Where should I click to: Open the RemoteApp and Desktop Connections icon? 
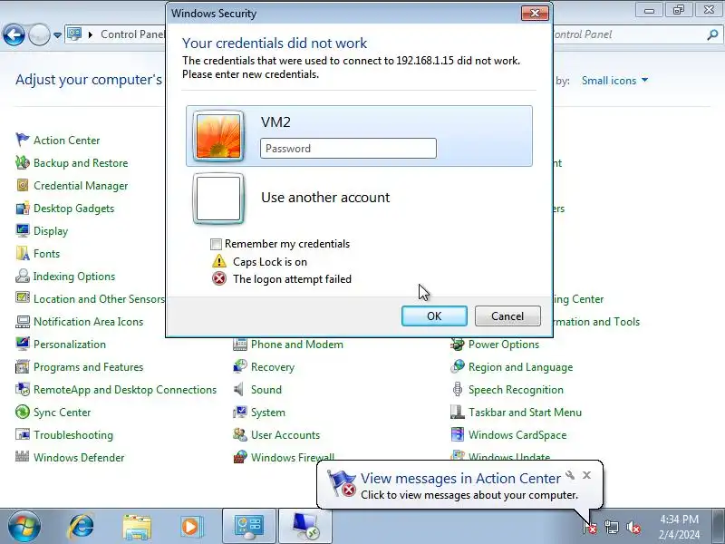pyautogui.click(x=22, y=389)
